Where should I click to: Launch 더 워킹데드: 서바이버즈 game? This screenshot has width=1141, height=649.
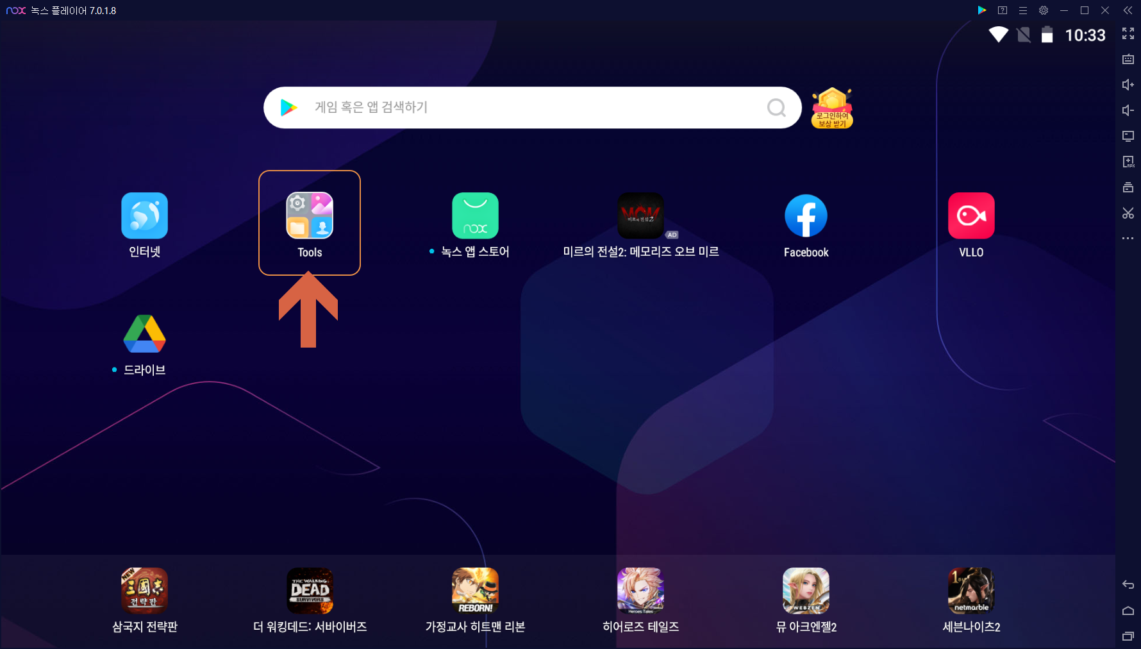[x=310, y=591]
